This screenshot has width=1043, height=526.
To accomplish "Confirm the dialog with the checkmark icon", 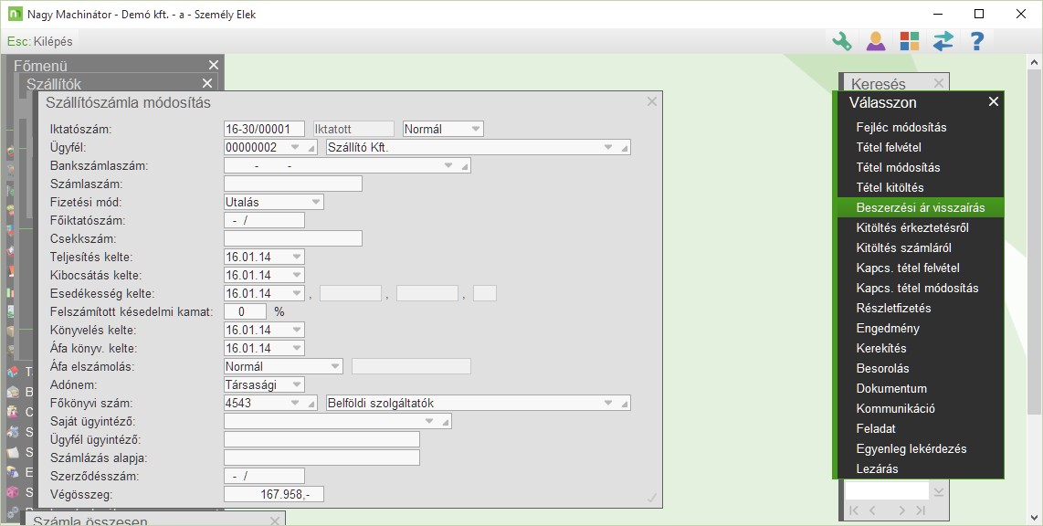I will pyautogui.click(x=652, y=498).
